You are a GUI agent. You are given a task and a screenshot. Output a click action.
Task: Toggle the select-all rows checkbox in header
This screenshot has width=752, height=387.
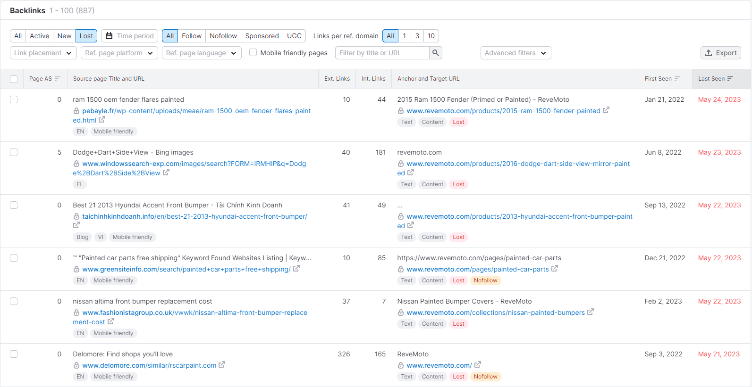tap(14, 79)
